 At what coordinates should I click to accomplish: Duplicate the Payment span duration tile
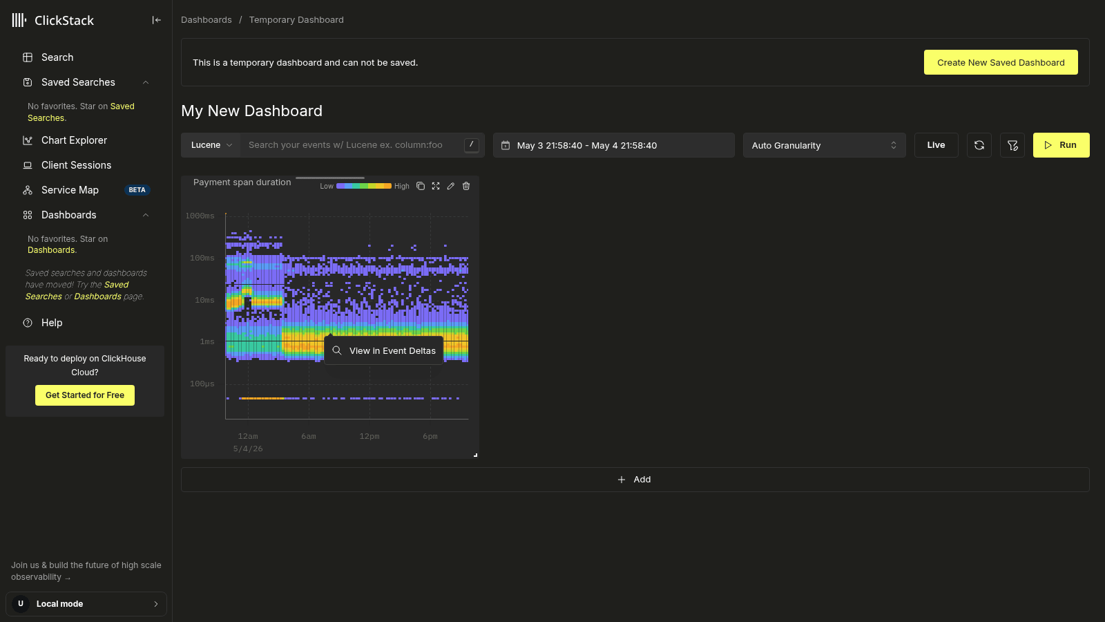[421, 186]
